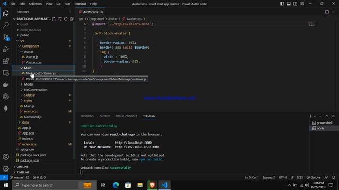Toggle the secondary side bar
This screenshot has width=339, height=190.
(295, 4)
